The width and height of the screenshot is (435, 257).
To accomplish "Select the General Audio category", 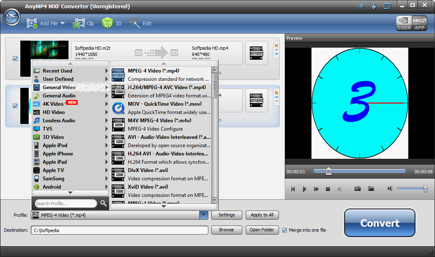I will 71,95.
